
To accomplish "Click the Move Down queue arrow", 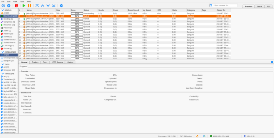I will point(48,6).
